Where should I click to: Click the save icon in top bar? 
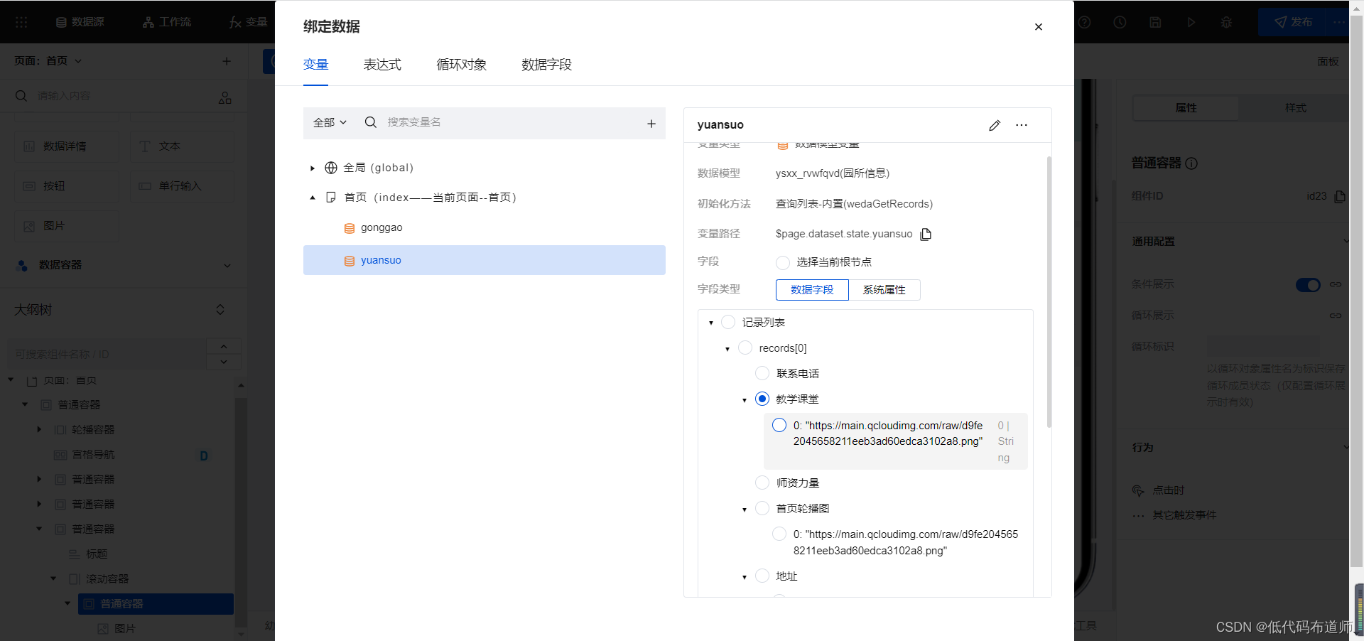click(1155, 22)
